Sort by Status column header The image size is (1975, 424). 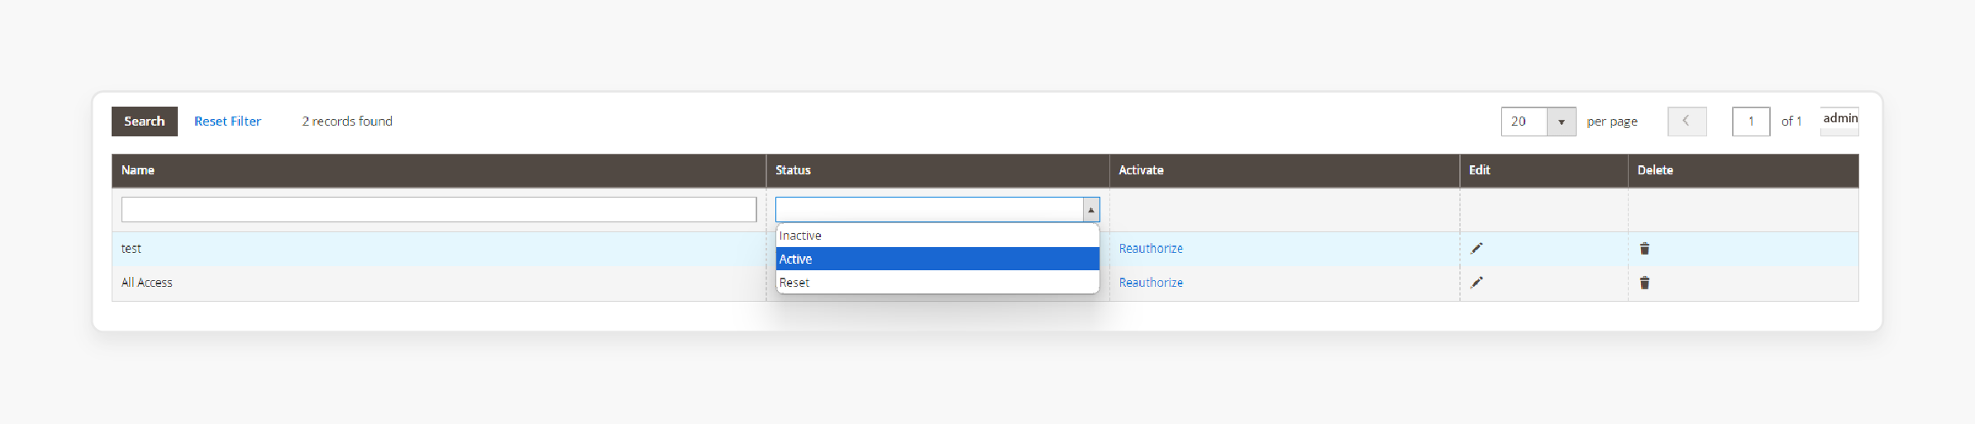click(x=937, y=170)
